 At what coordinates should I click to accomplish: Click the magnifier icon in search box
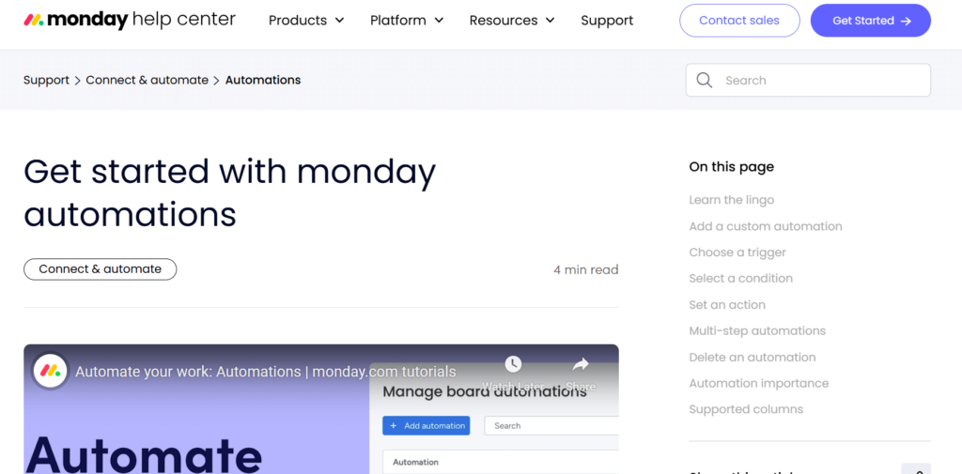pos(705,81)
